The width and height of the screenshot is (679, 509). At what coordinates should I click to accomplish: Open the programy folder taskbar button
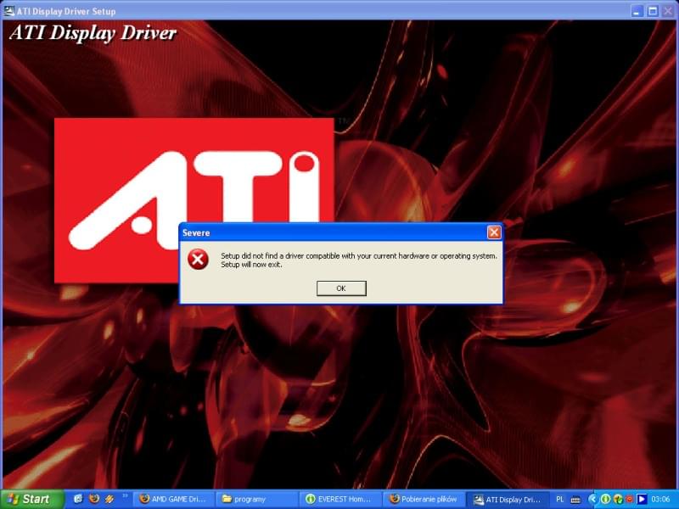pyautogui.click(x=256, y=499)
